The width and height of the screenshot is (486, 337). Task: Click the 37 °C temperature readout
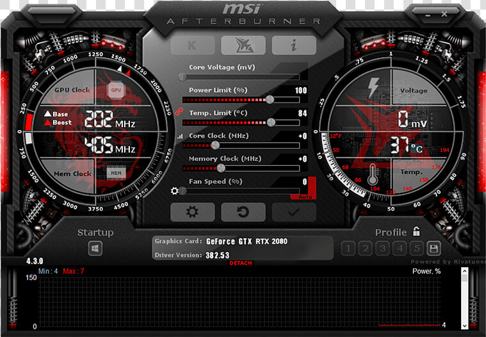407,145
